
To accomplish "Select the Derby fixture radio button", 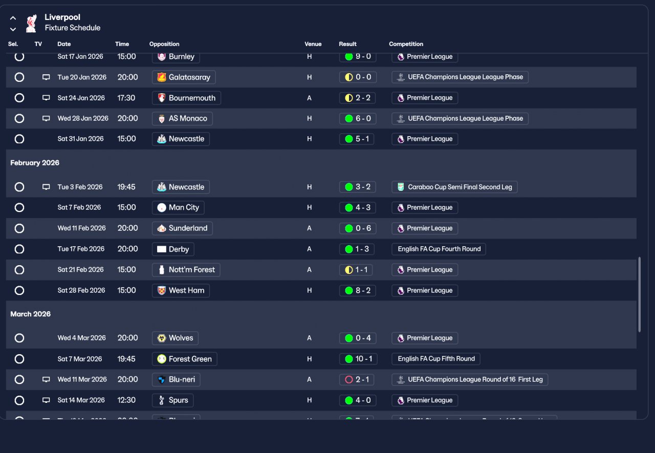I will point(19,249).
